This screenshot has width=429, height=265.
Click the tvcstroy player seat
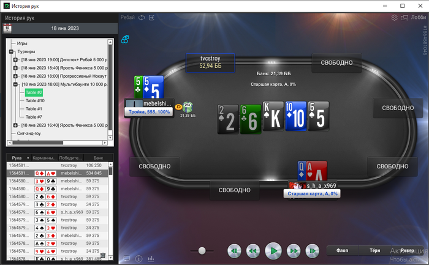click(210, 62)
